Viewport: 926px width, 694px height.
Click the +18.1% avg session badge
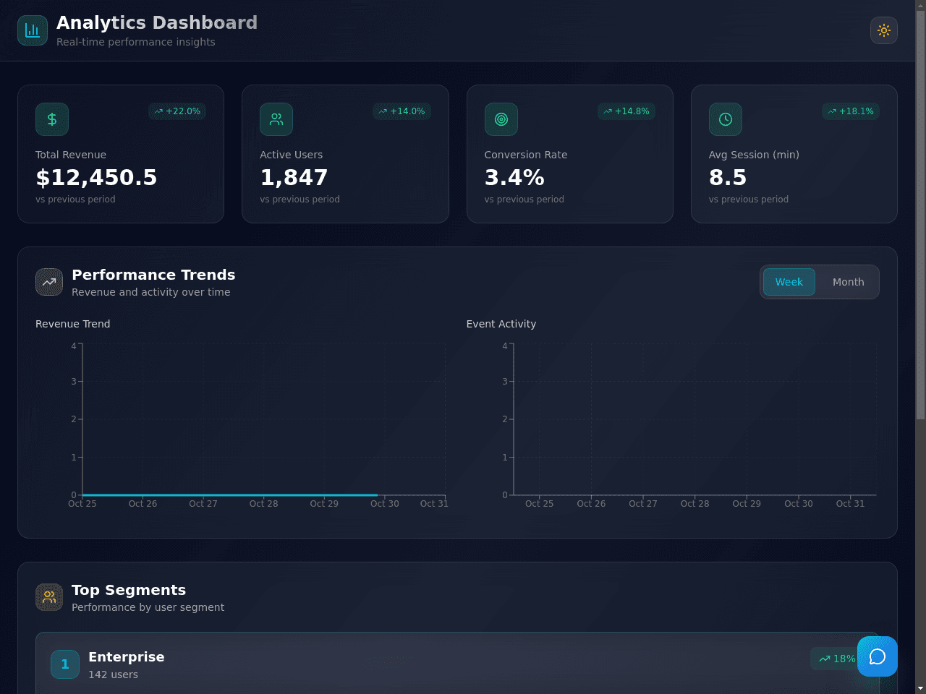(851, 111)
